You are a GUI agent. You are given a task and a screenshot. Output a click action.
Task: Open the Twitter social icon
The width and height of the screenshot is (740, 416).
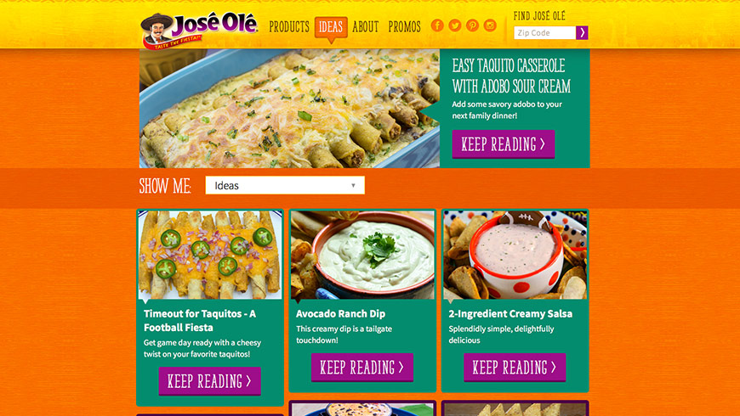pyautogui.click(x=455, y=25)
